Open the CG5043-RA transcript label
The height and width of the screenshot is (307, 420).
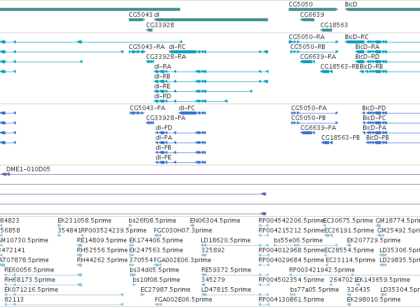[x=147, y=46]
